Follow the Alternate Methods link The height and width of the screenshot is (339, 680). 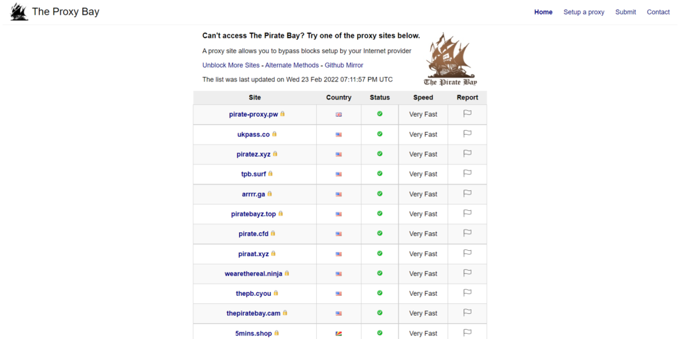point(292,65)
